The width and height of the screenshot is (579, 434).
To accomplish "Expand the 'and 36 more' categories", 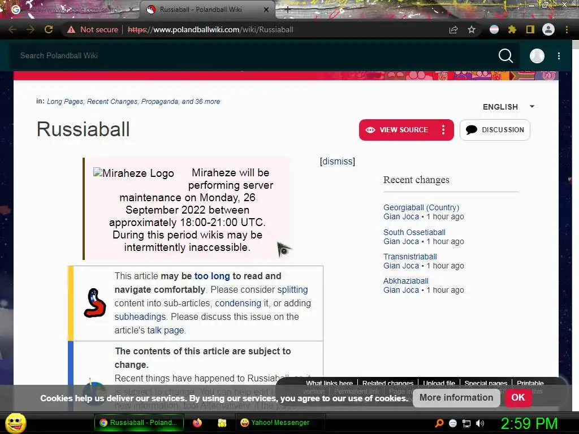I will pos(201,102).
